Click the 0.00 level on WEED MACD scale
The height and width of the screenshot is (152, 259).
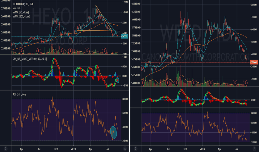253,100
